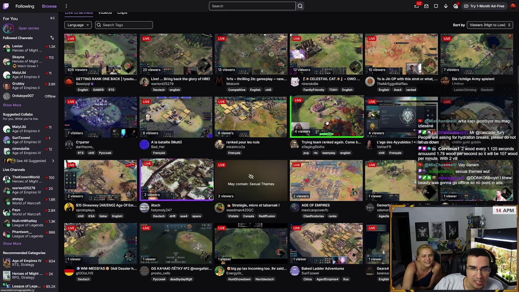Click the RTS tag under Beastyqt
This screenshot has width=519, height=292.
(x=111, y=90)
